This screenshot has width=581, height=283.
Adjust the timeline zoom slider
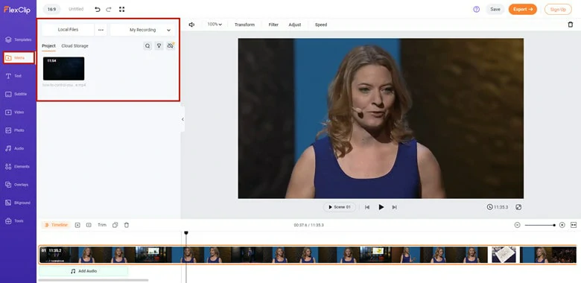[540, 225]
